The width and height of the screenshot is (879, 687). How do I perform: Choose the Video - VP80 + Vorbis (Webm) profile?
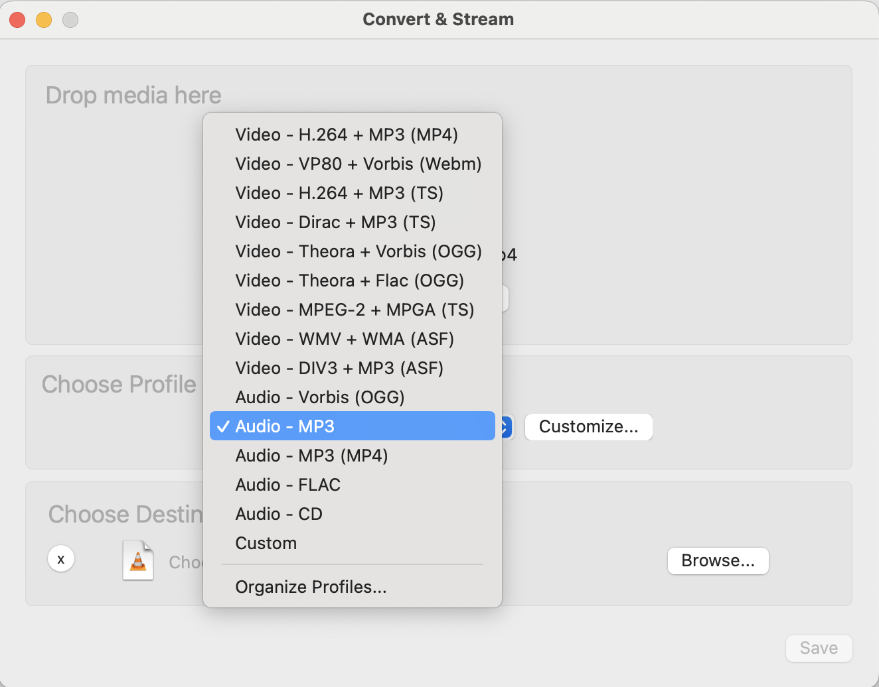click(x=358, y=164)
